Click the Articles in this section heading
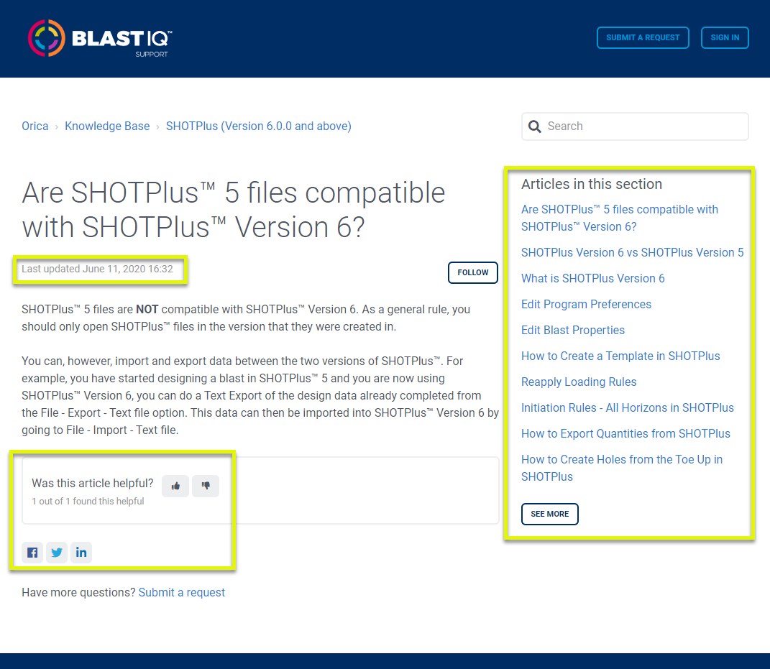 592,184
